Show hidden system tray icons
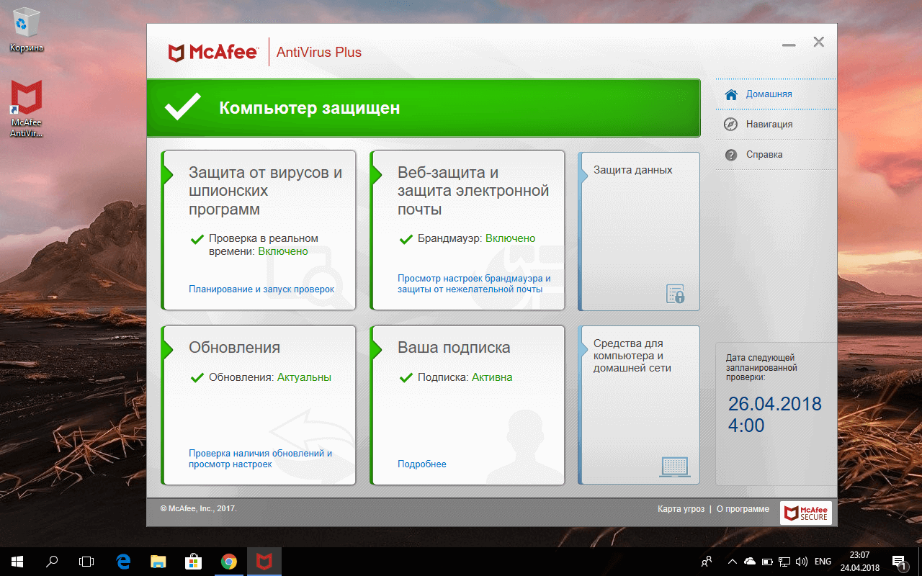 pos(732,562)
